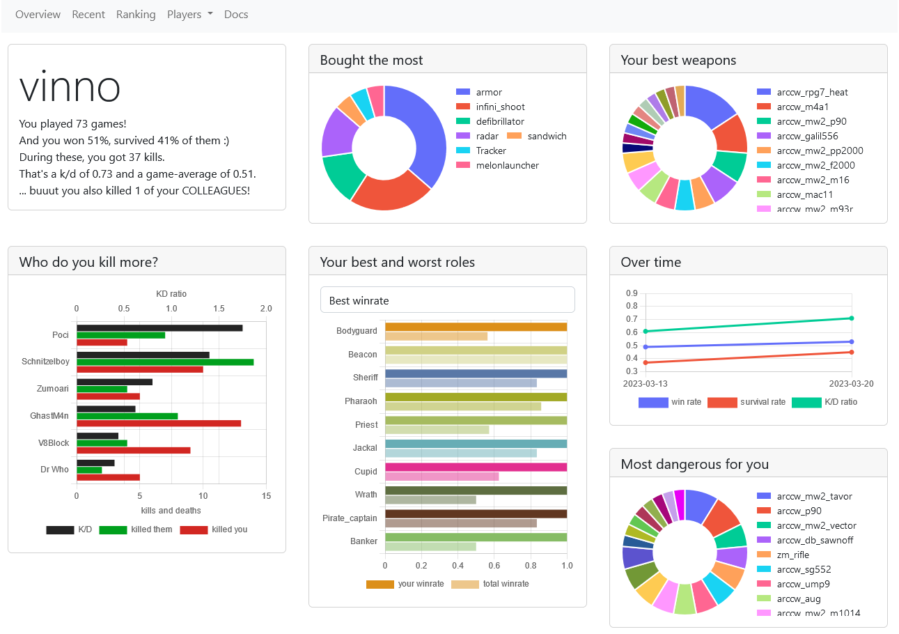Image resolution: width=899 pixels, height=634 pixels.
Task: Toggle K/D ratio line legend
Action: [x=824, y=403]
